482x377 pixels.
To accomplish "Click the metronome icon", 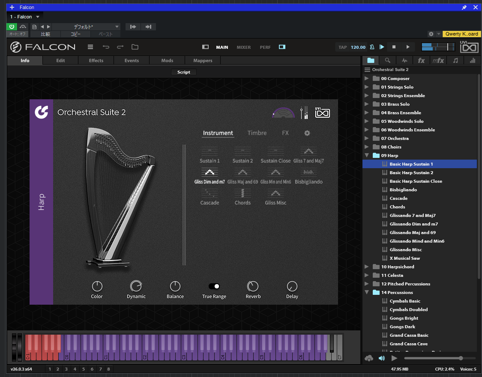I will pos(372,47).
